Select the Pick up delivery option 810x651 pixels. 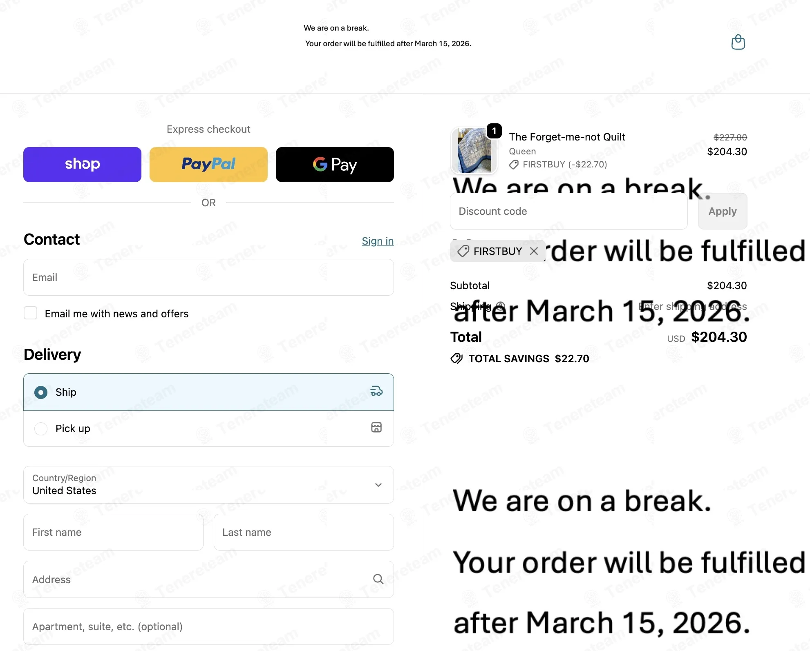coord(208,428)
